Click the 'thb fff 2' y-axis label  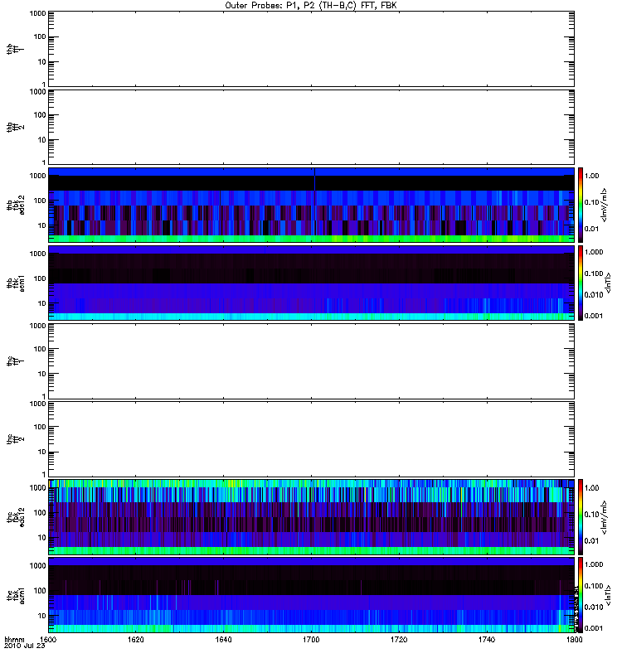[15, 127]
